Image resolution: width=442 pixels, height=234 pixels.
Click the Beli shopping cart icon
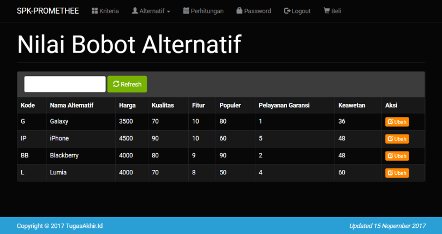point(326,11)
